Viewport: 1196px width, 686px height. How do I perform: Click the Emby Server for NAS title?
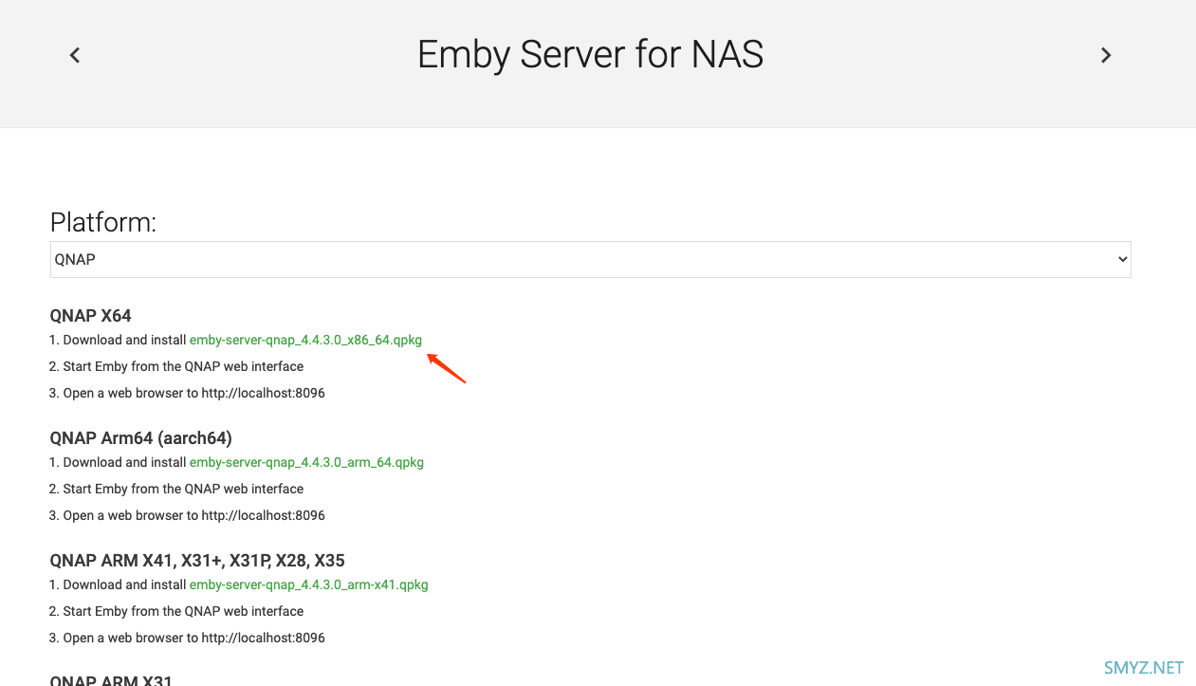590,55
